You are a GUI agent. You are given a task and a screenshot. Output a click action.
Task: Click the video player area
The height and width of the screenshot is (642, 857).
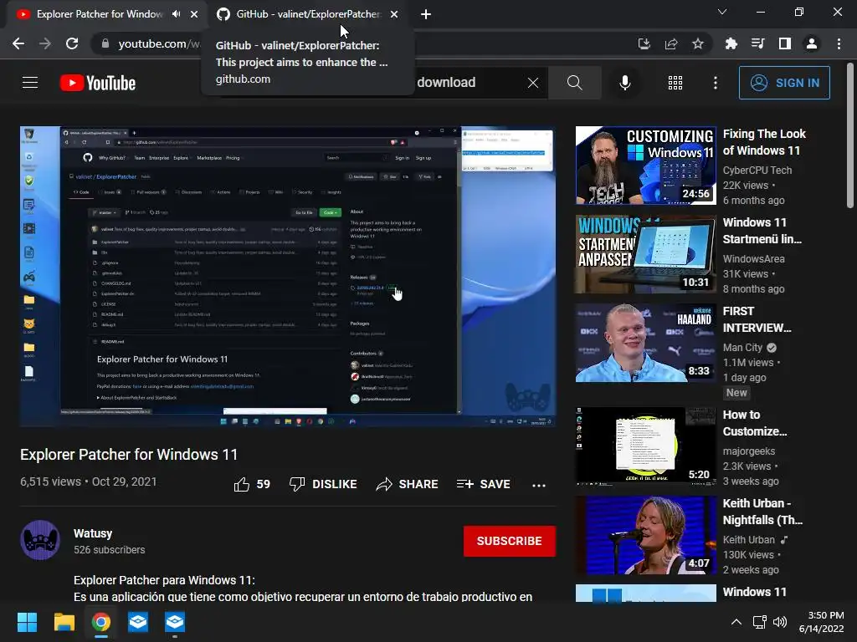288,276
